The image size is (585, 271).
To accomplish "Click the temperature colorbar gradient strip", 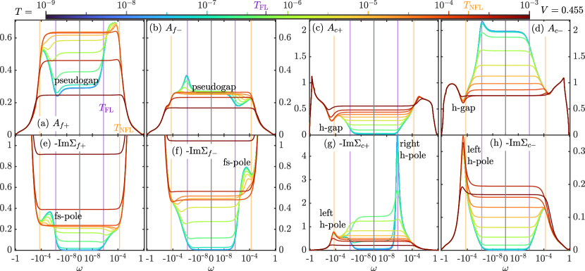I will click(x=288, y=16).
